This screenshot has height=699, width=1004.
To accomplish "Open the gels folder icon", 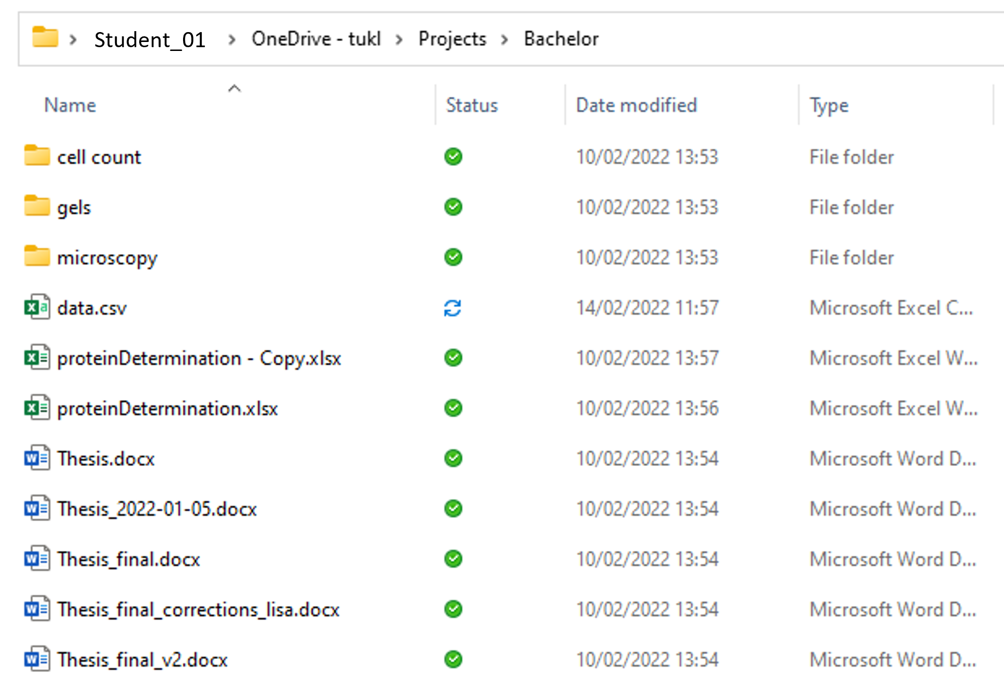I will (38, 207).
